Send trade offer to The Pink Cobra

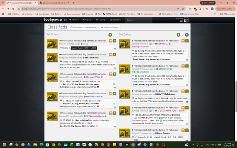click(114, 54)
